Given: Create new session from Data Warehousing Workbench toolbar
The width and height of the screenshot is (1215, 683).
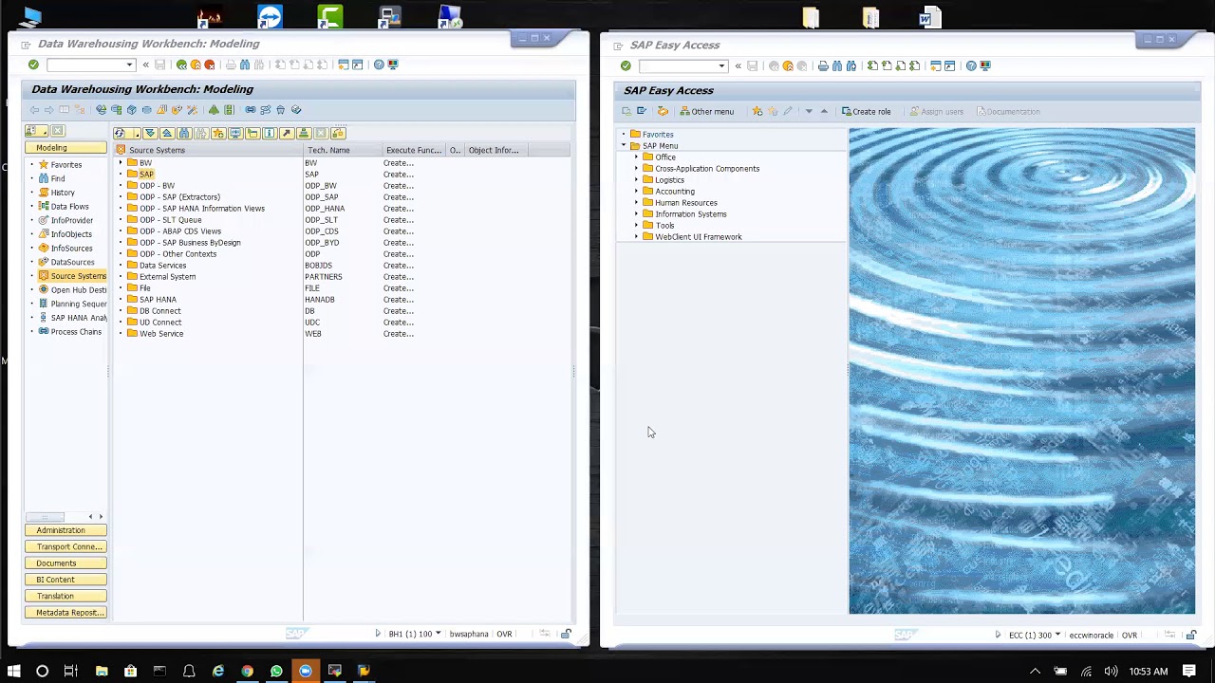Looking at the screenshot, I should (x=344, y=65).
